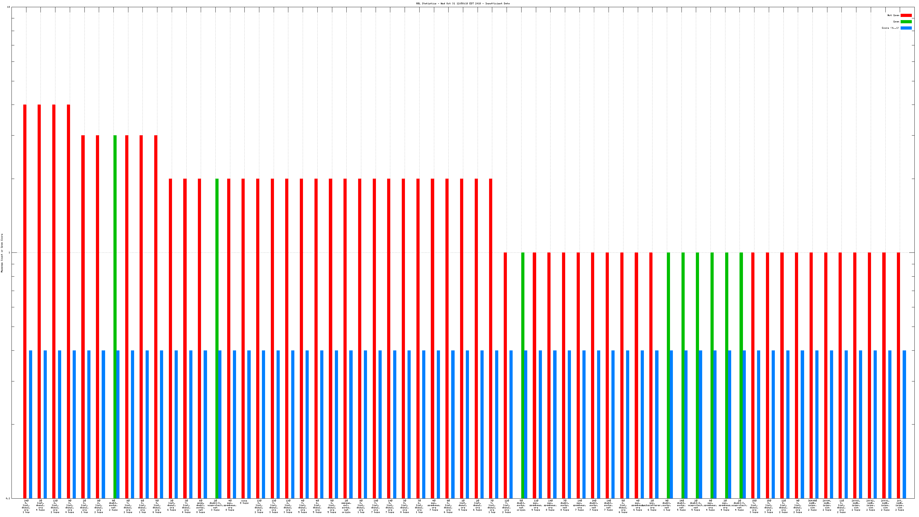Click the '36400 iadb.isipp.com' x-axis label
Screen dimensions: 919x517
tap(812, 505)
